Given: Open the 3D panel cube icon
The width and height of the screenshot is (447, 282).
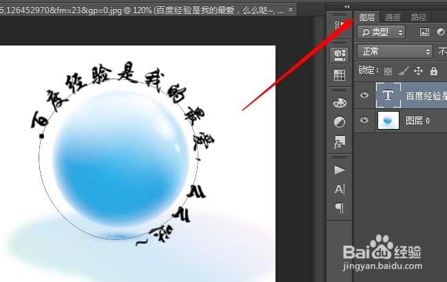Looking at the screenshot, I should [340, 54].
